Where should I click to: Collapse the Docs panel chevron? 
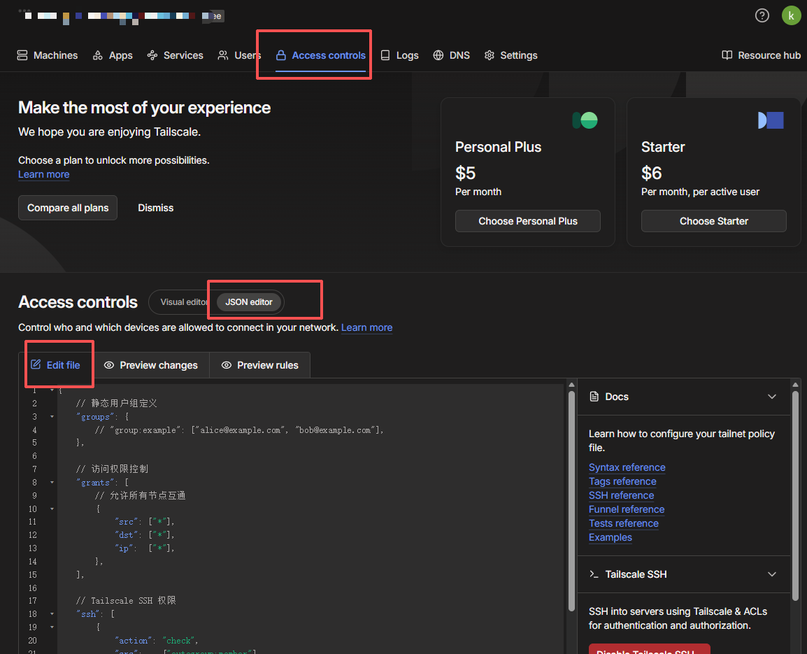coord(771,397)
